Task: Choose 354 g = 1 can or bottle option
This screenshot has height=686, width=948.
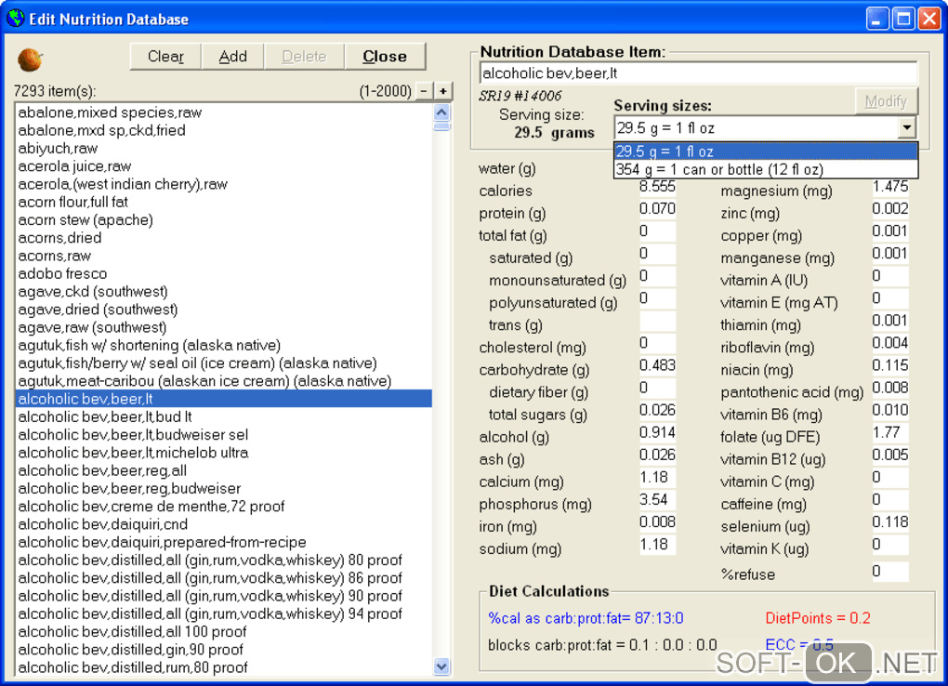Action: pos(766,169)
